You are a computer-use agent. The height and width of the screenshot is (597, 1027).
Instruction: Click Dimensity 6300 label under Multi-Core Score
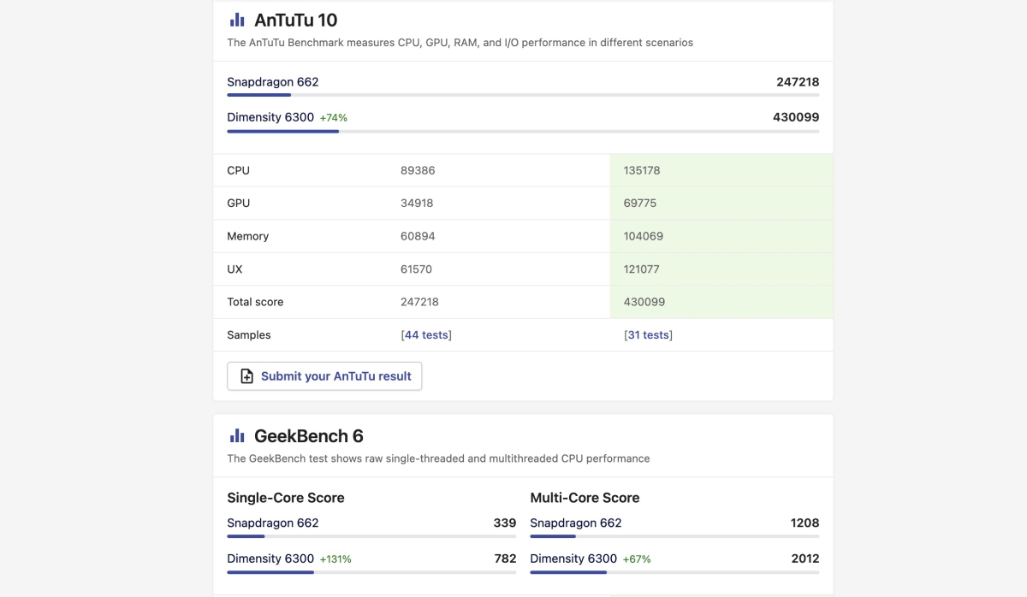573,559
